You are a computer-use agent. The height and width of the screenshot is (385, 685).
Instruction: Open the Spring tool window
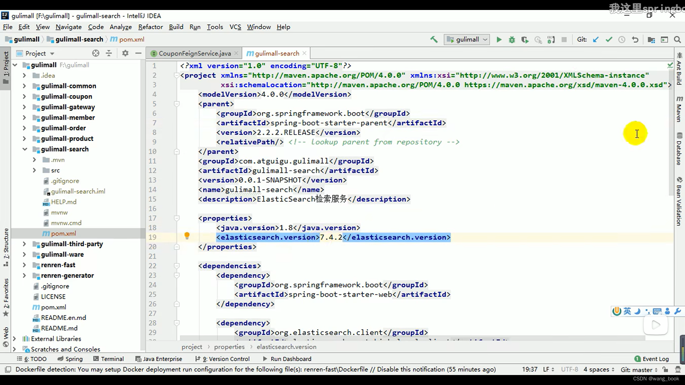click(70, 359)
